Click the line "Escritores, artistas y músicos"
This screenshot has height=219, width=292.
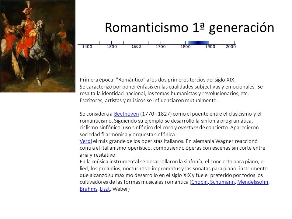pos(149,100)
